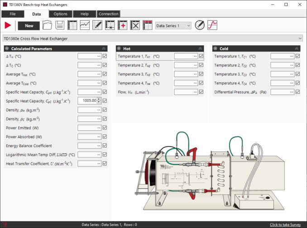Open the line chart view icon
Image resolution: width=307 pixels, height=228 pixels.
pyautogui.click(x=85, y=25)
